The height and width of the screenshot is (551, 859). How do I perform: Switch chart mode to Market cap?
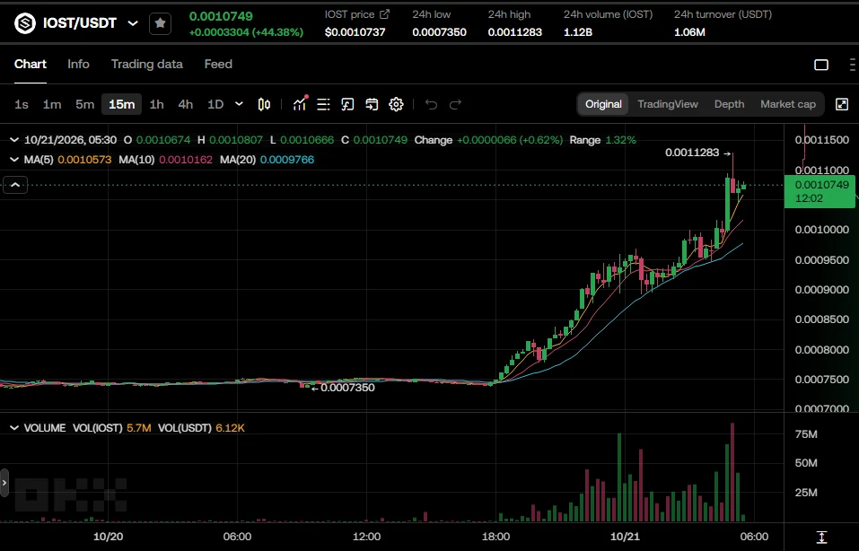click(x=788, y=104)
